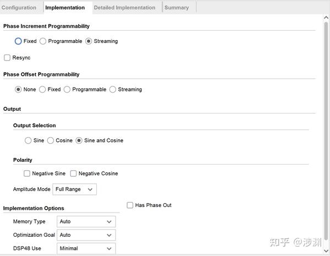This screenshot has width=330, height=256.
Task: Enable the Resync checkbox
Action: 7,58
